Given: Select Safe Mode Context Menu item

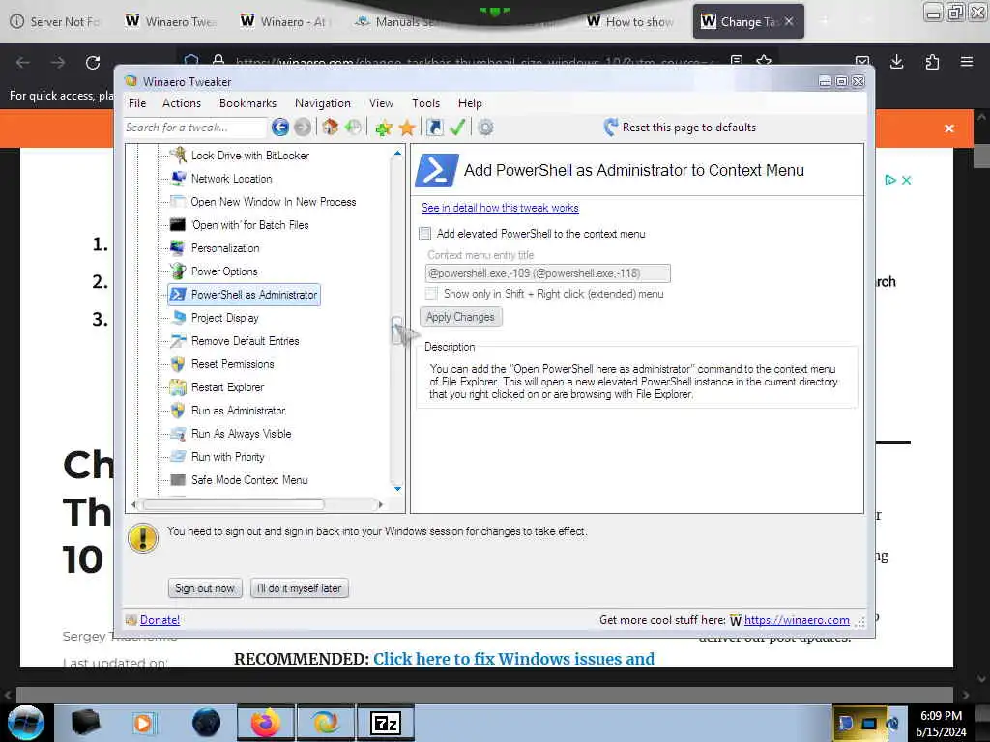Looking at the screenshot, I should pos(249,480).
